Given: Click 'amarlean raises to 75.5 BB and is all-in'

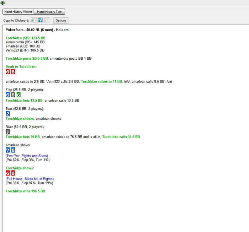Looking at the screenshot, I should [x=71, y=137].
